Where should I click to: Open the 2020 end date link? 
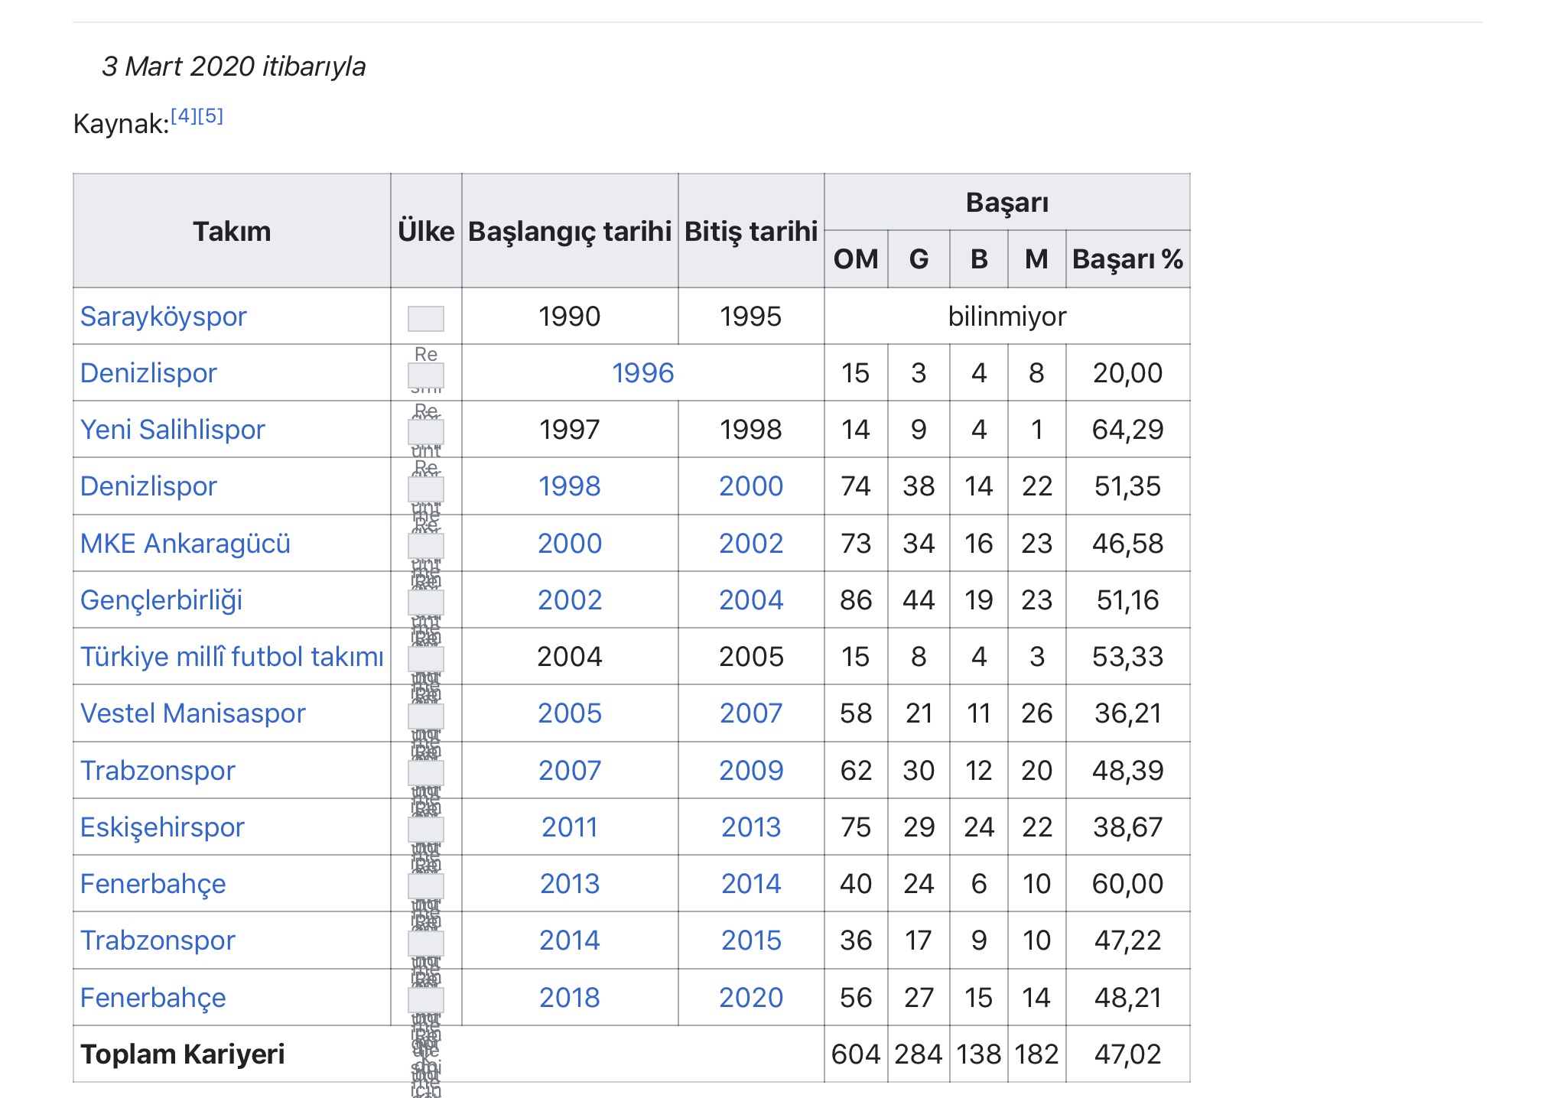click(x=750, y=998)
